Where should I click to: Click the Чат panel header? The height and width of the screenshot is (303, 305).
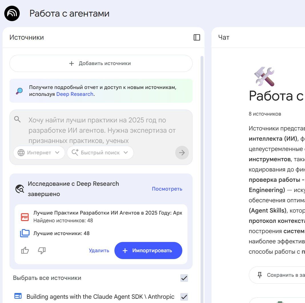[x=224, y=37]
